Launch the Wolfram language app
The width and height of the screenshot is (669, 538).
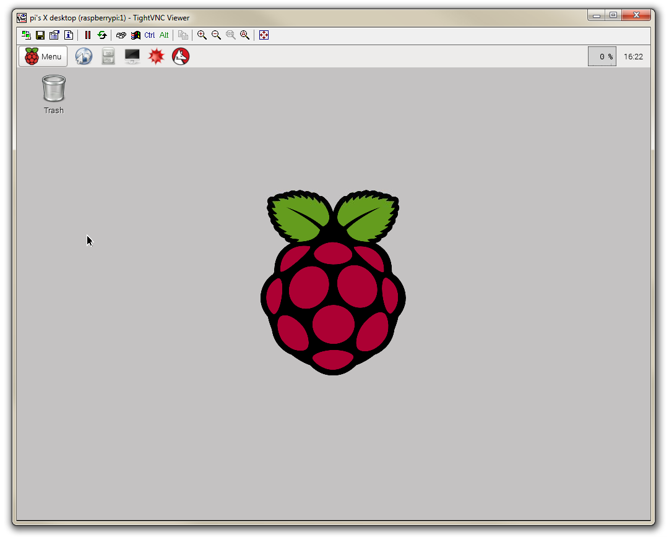180,56
